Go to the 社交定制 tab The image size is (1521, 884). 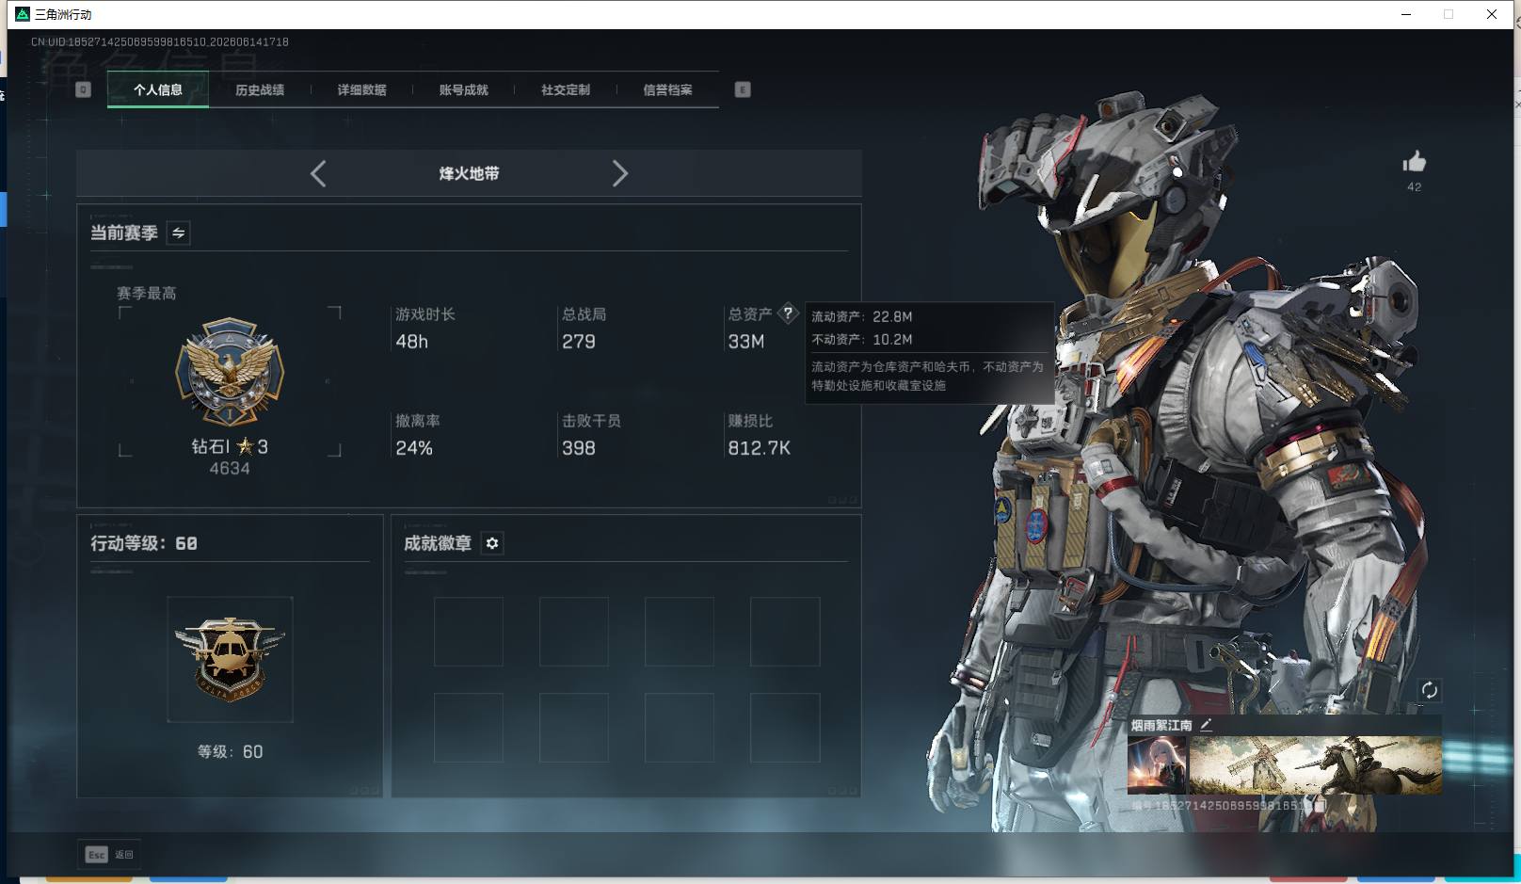pos(566,90)
